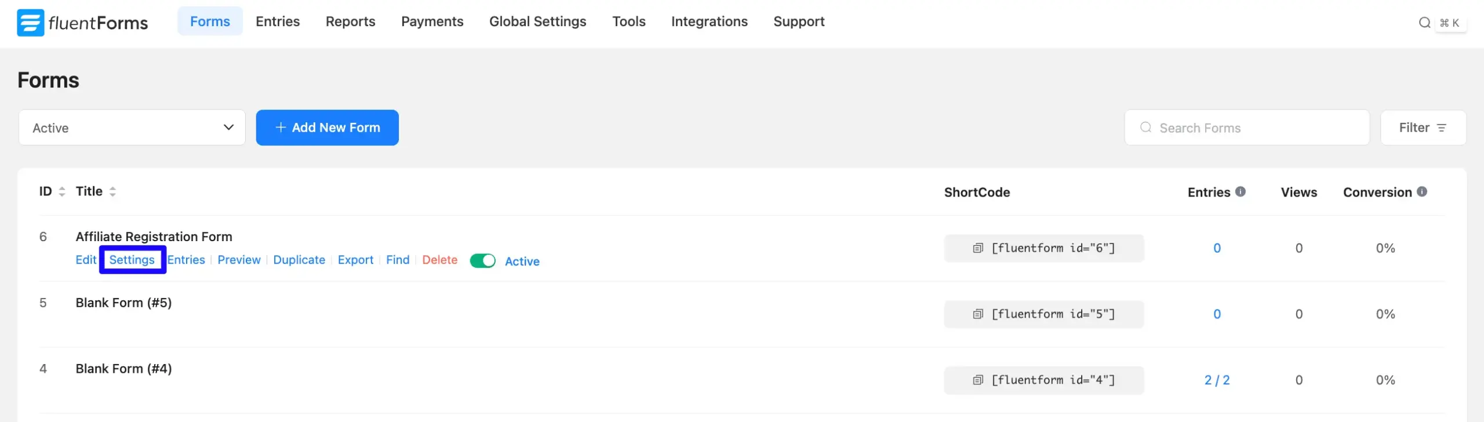Sort forms by Title column

point(112,192)
